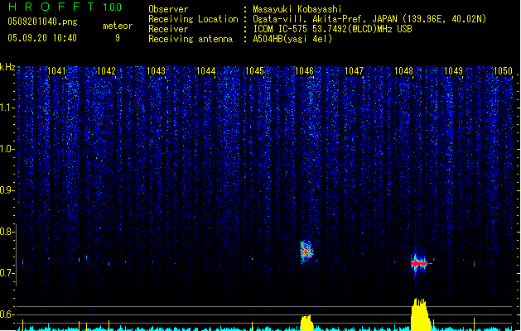Click the 1.0 kHz frequency tick label
This screenshot has width=521, height=331.
[x=7, y=149]
